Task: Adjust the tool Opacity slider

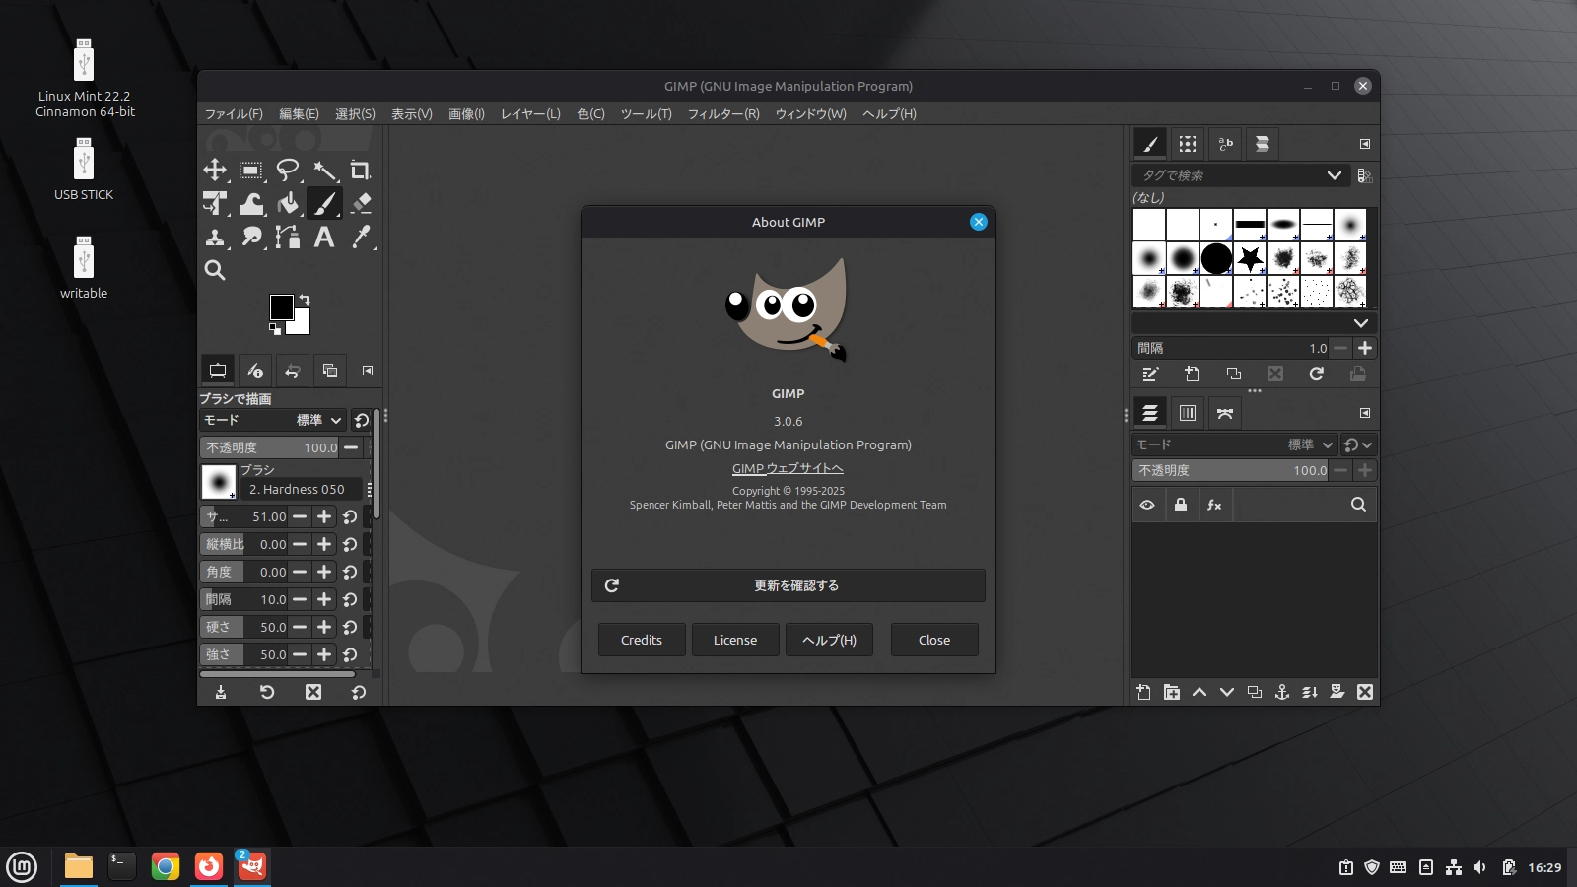Action: pyautogui.click(x=271, y=447)
